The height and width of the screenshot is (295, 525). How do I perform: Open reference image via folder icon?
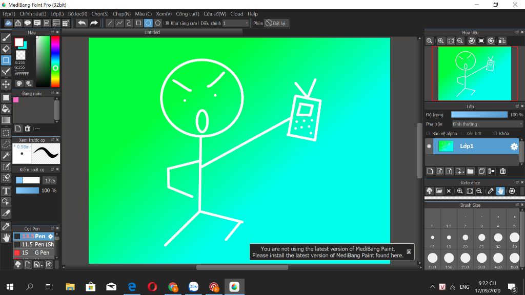coord(439,191)
